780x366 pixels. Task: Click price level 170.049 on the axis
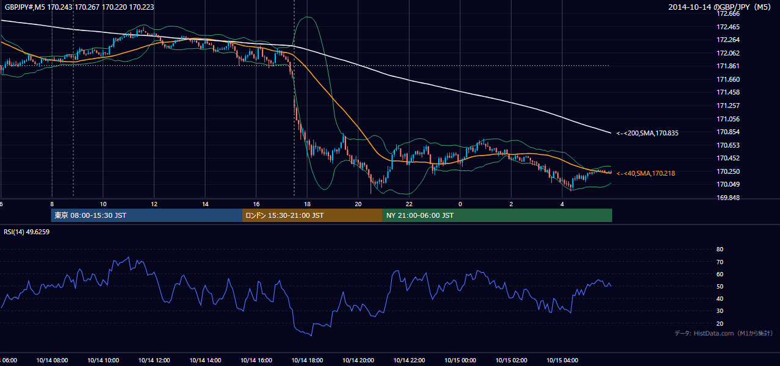tap(728, 185)
